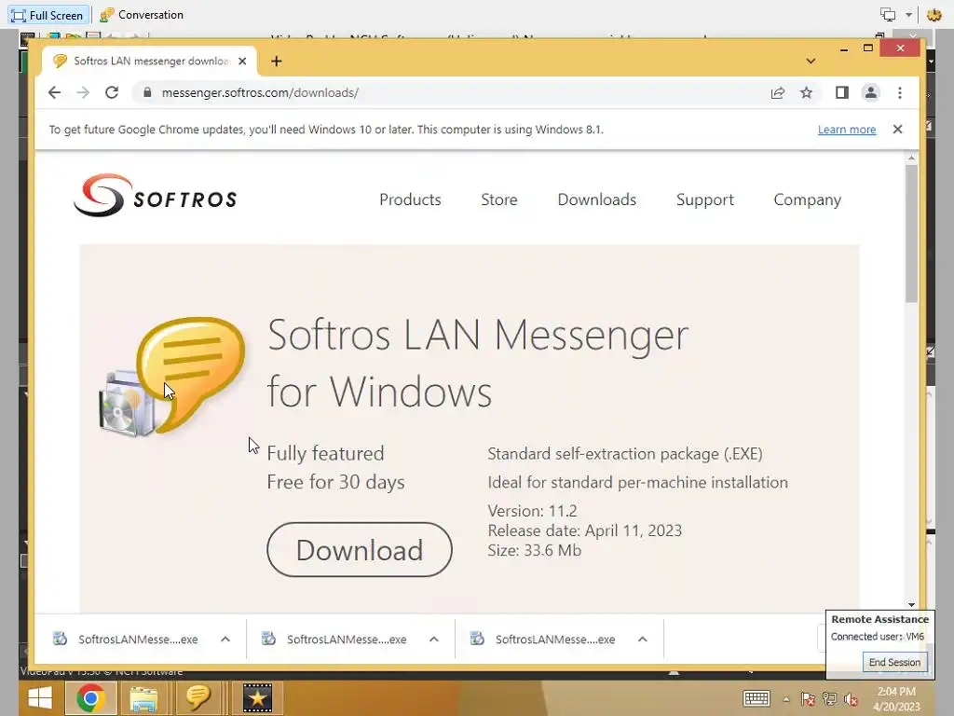
Task: Open VideoPad taskbar icon
Action: [x=257, y=697]
